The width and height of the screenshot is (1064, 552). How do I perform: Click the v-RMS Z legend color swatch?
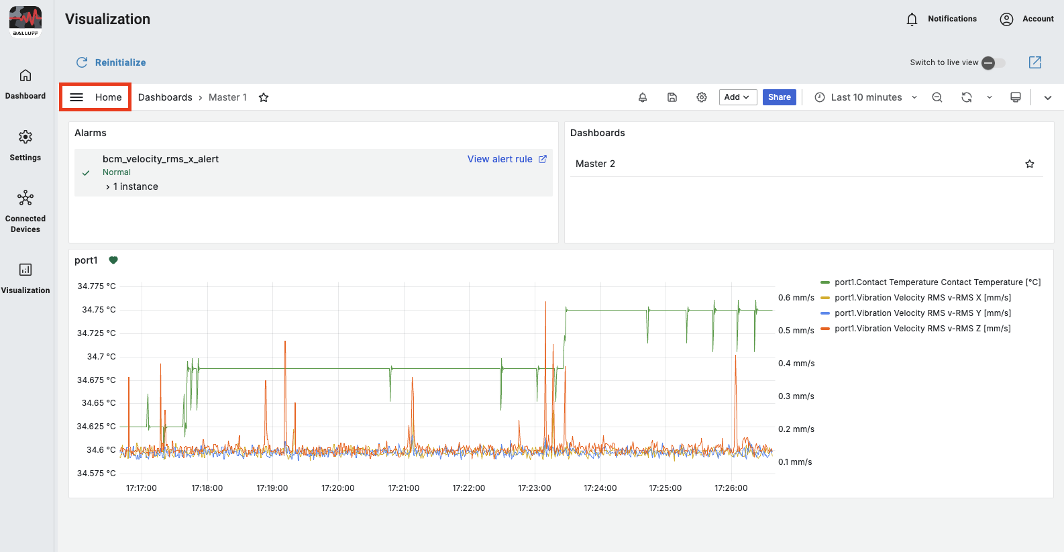825,329
